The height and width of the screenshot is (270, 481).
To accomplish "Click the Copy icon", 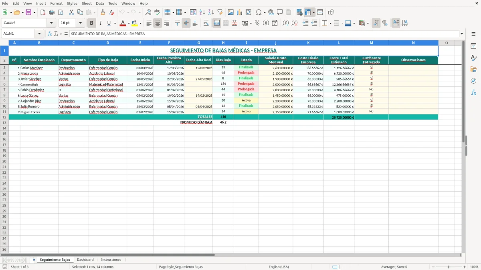I will coord(80,12).
